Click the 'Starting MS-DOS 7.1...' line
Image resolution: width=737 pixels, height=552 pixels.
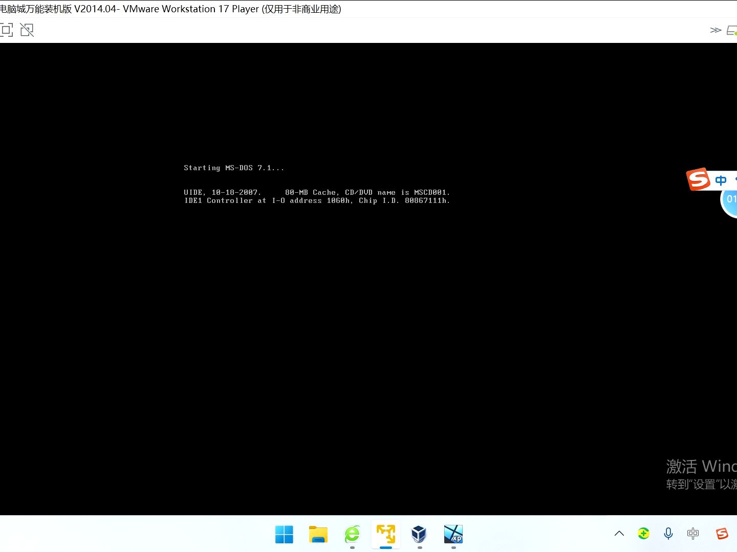(234, 168)
